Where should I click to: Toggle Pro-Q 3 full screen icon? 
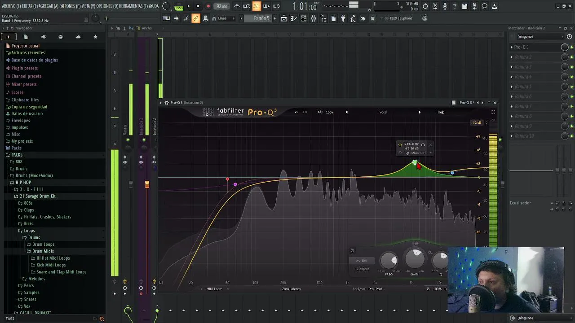pos(493,112)
